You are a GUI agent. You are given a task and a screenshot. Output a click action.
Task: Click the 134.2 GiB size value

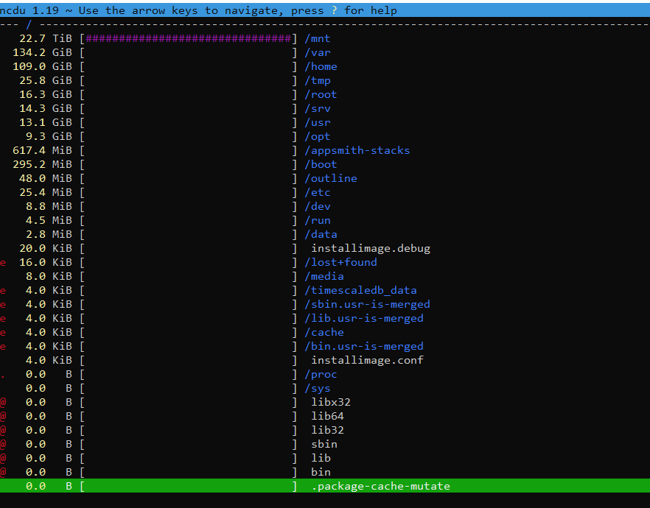tap(42, 52)
